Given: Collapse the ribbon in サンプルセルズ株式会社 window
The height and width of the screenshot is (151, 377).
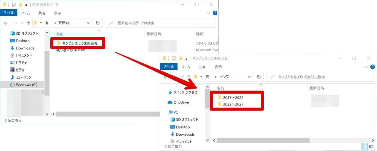Looking at the screenshot, I should pos(366,67).
